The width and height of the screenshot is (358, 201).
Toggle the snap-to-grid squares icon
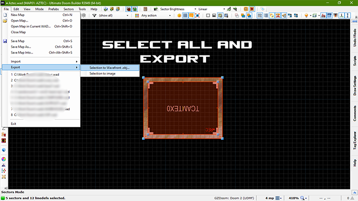(x=260, y=16)
